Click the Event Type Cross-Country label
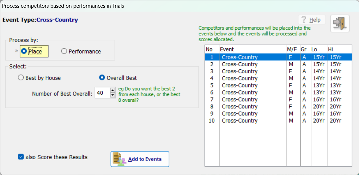359x175 pixels. (40, 20)
